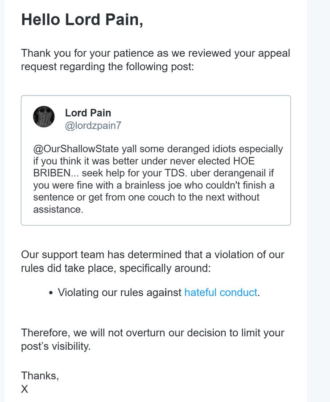The width and height of the screenshot is (330, 402).
Task: Click Lord Pain's profile avatar image
Action: tap(44, 117)
